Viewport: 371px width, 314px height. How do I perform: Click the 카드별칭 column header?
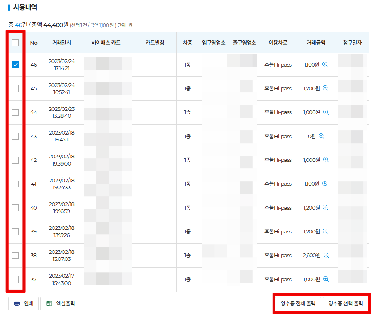click(x=155, y=43)
